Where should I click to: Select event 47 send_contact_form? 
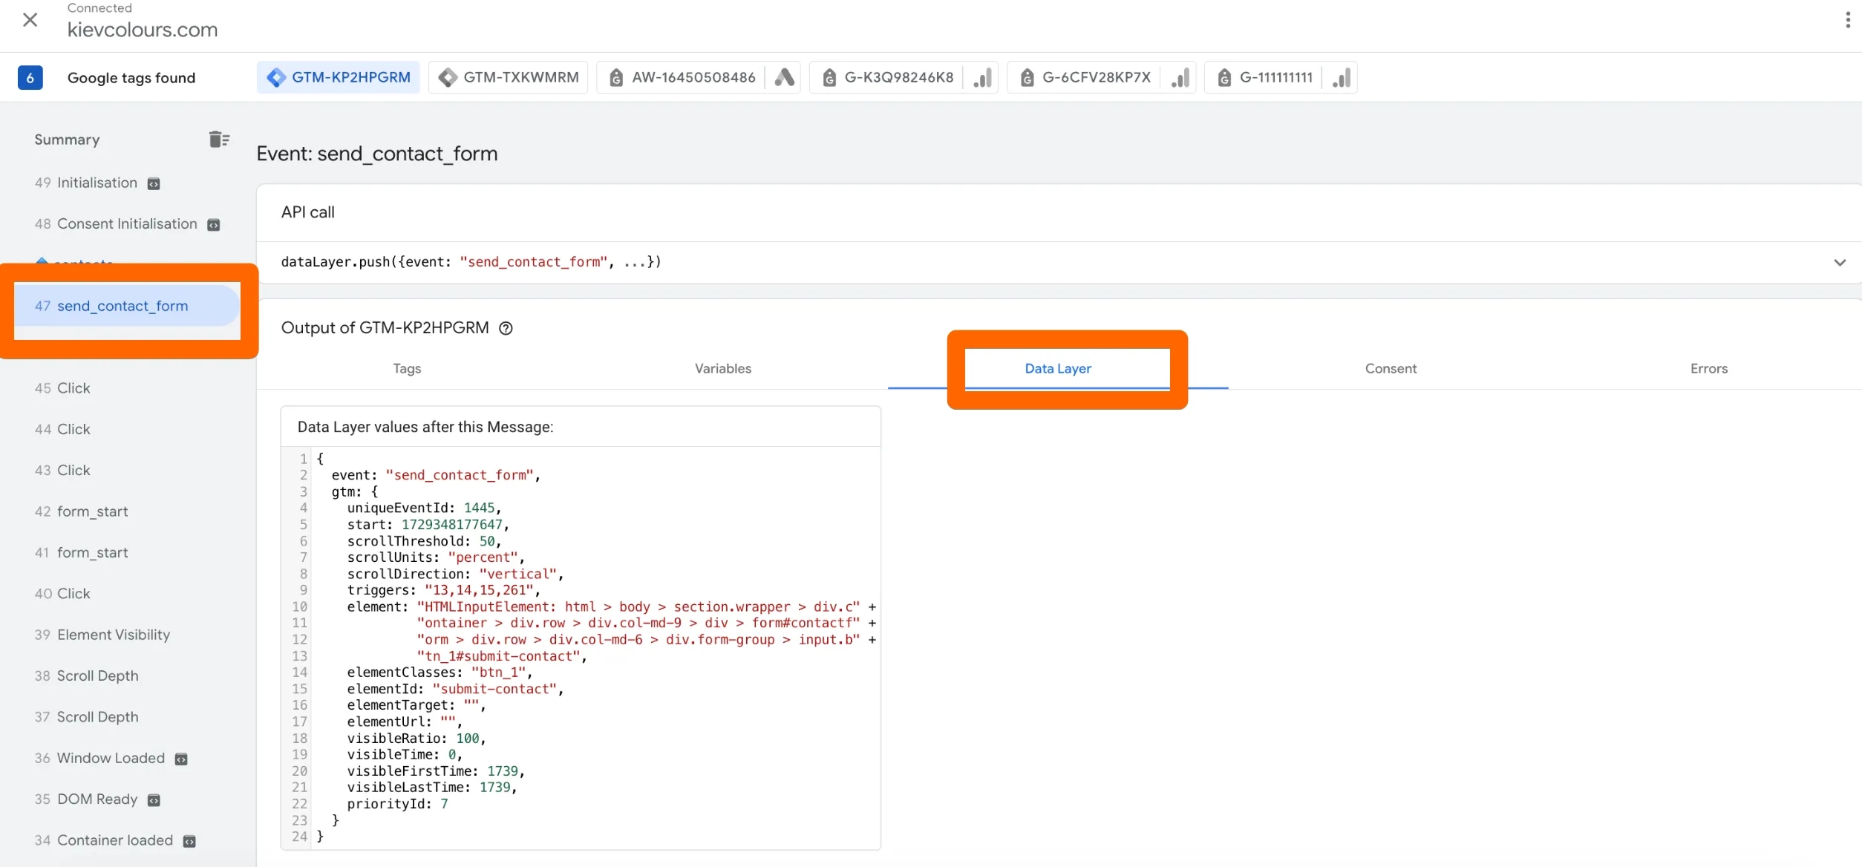coord(127,306)
